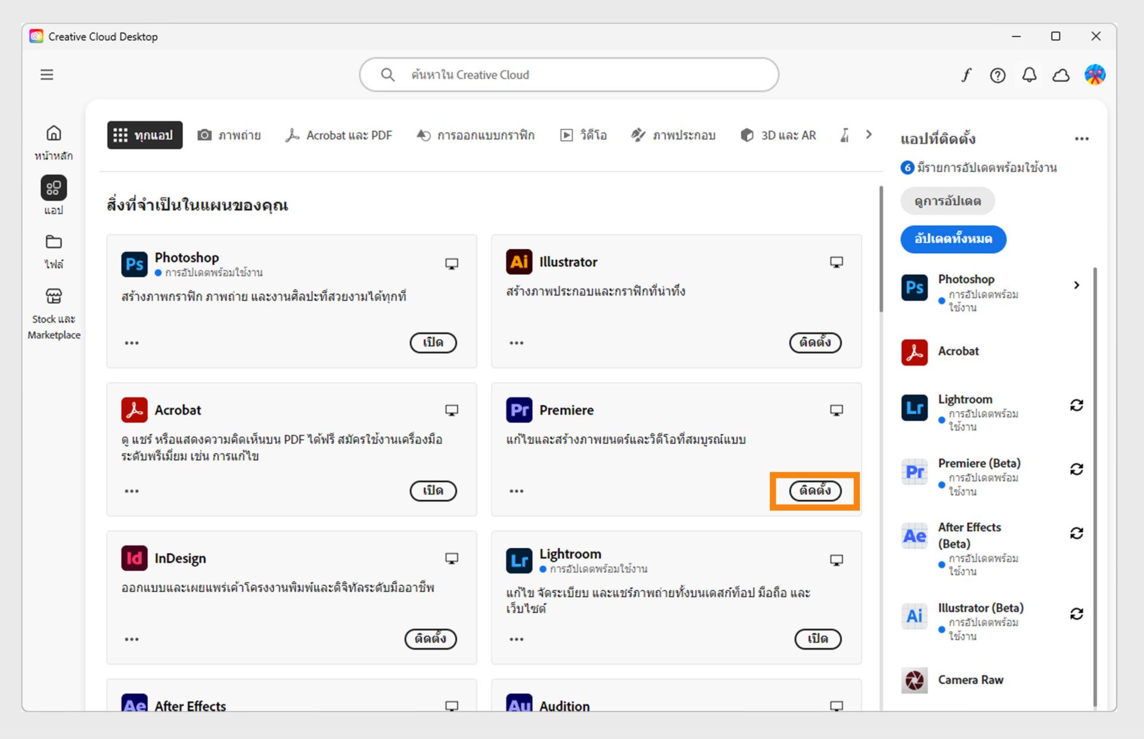
Task: Switch to the Graphic design tab
Action: 475,135
